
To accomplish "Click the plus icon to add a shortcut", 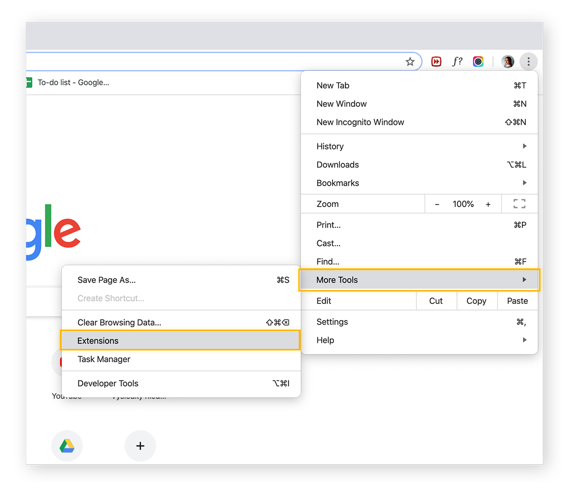I will point(140,445).
